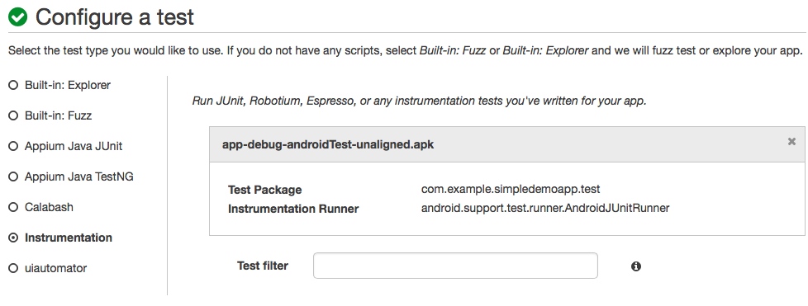This screenshot has width=808, height=306.
Task: Choose the Built-in: Fuzz radio option
Action: [x=14, y=115]
